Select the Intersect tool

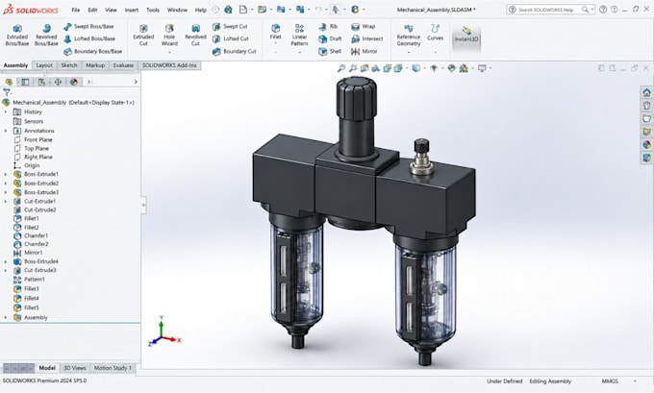[x=366, y=38]
